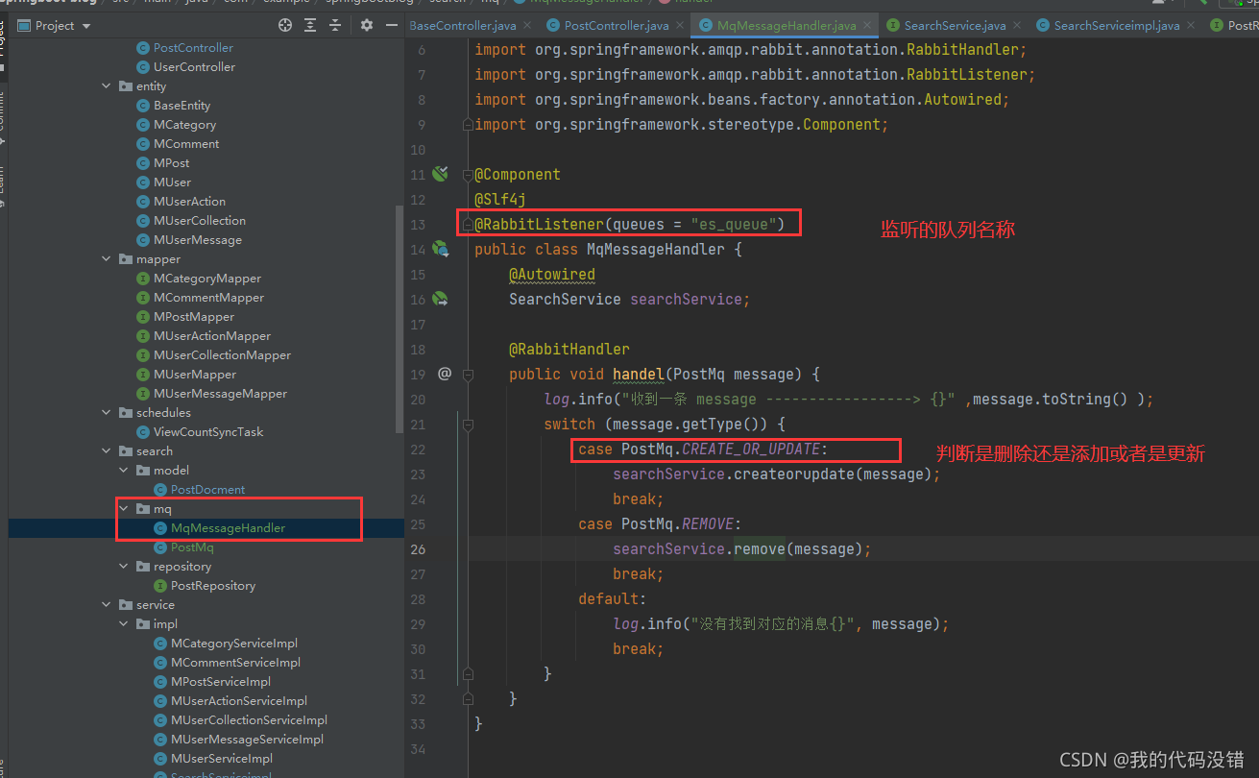
Task: Select ViewCountSyncTask in project tree
Action: coord(207,432)
